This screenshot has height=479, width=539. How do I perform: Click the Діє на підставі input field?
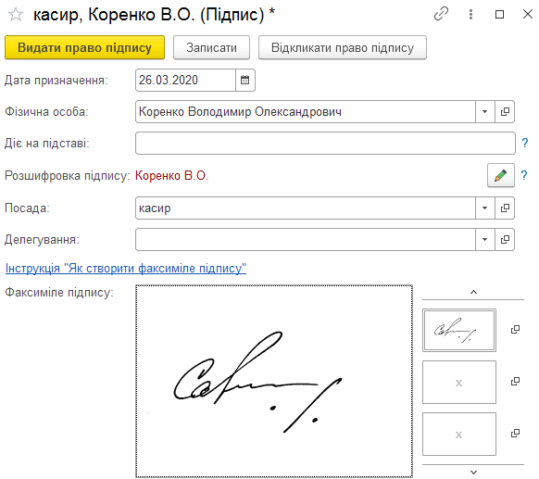(325, 143)
